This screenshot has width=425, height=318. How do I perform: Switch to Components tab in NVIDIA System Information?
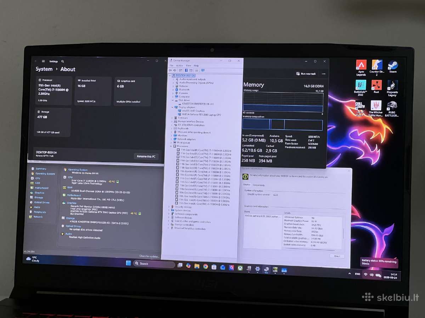pos(258,185)
